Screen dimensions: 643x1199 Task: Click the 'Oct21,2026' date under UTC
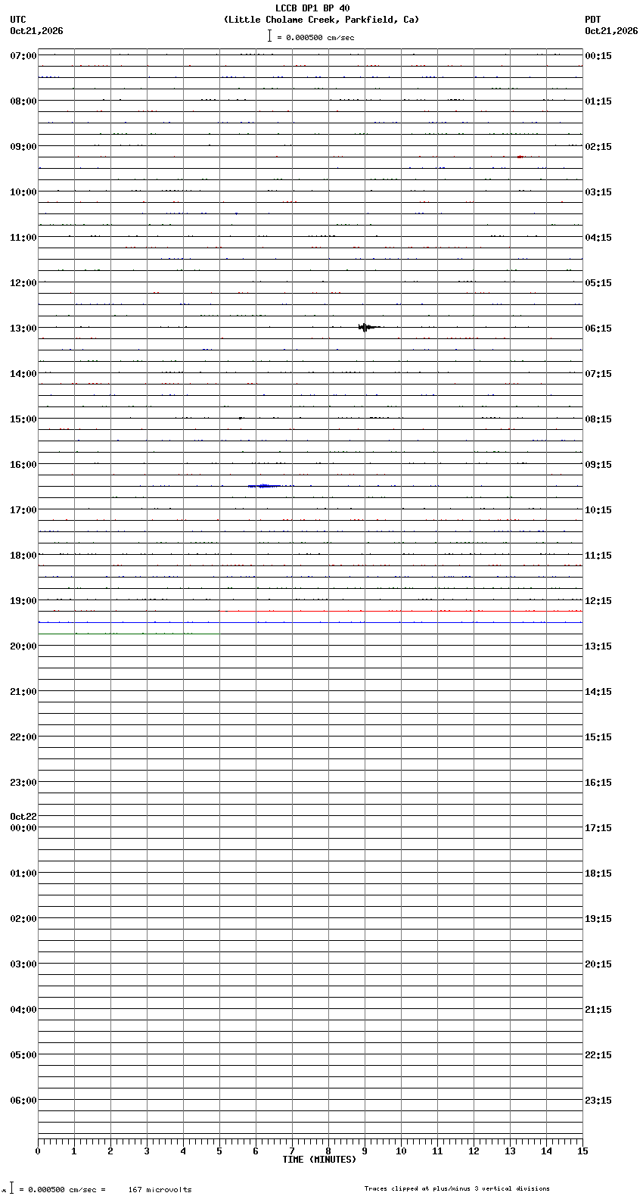tap(36, 31)
